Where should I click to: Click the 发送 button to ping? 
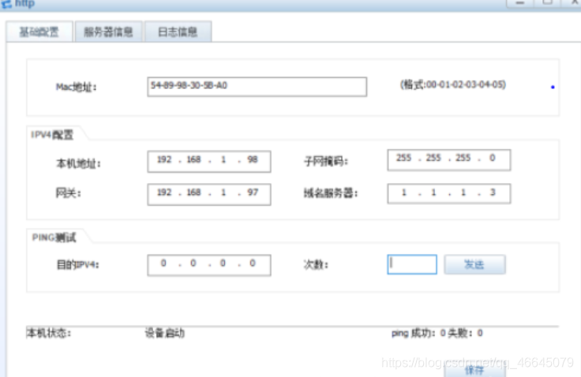coord(474,264)
